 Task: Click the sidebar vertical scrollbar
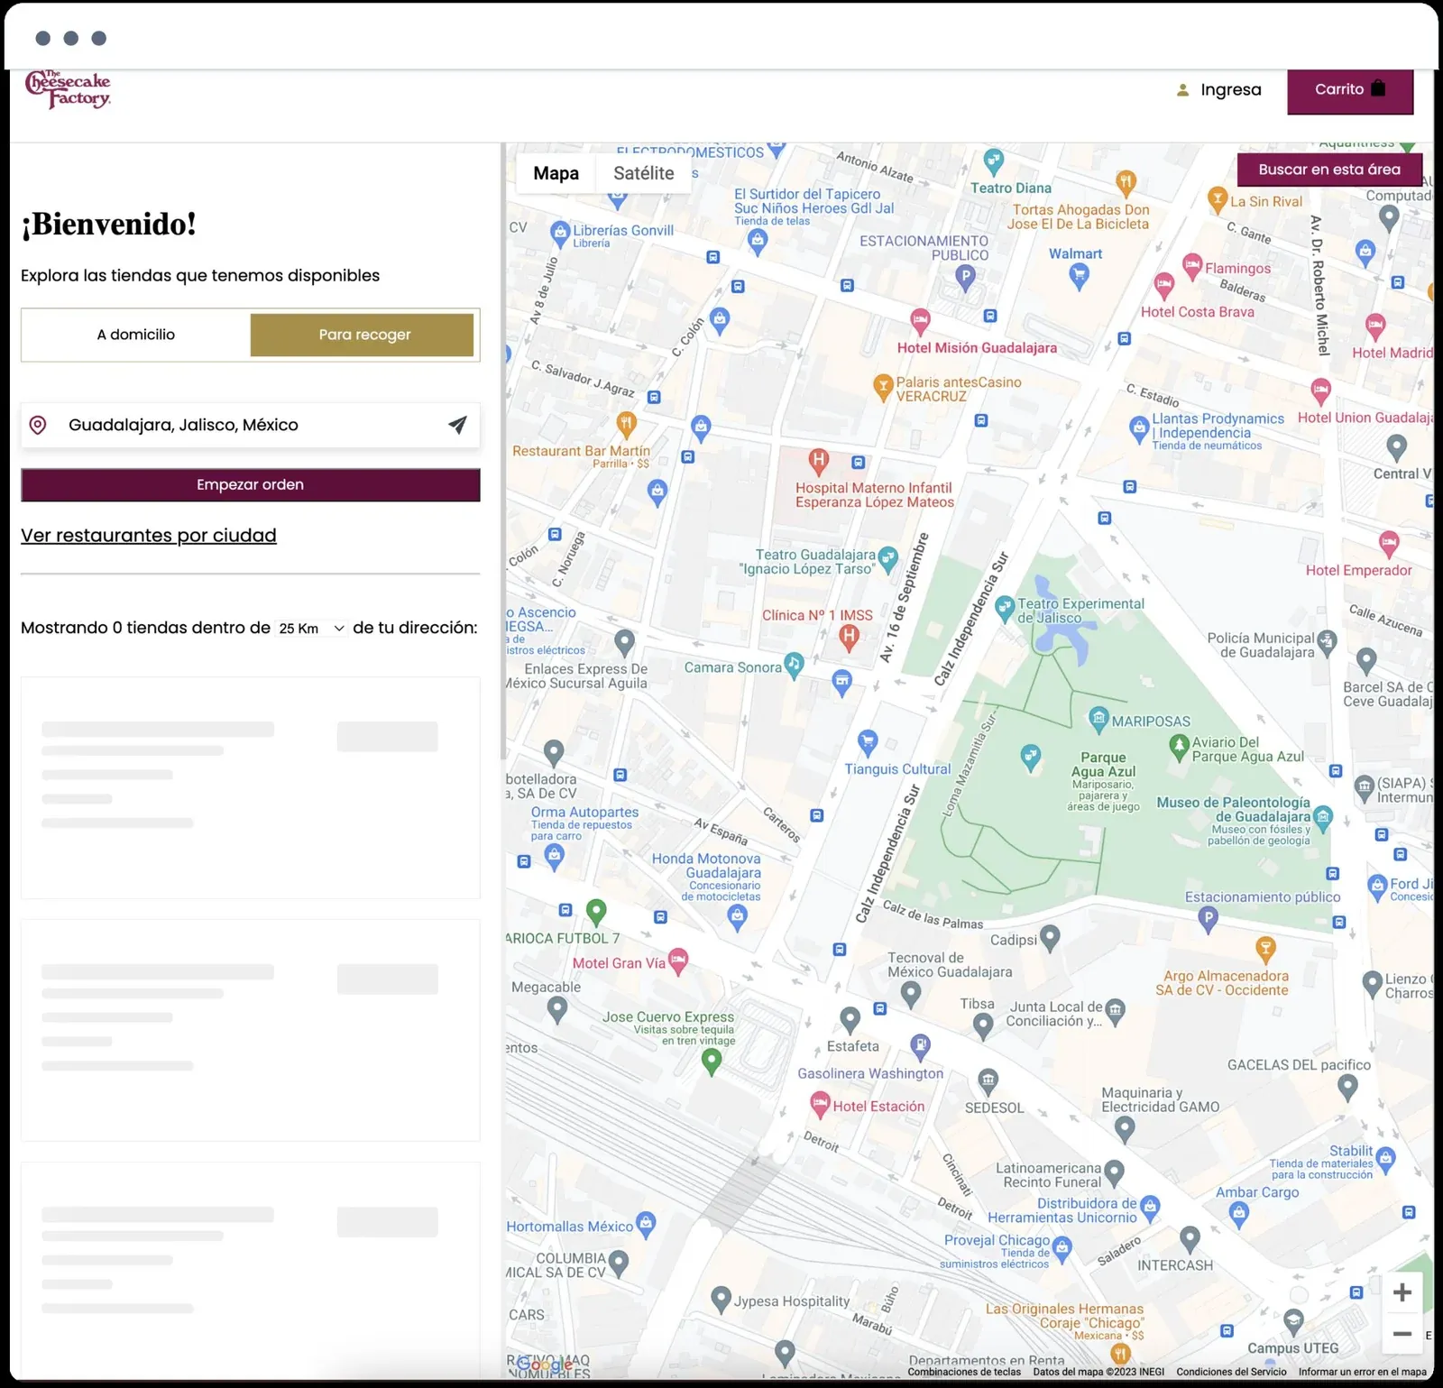pos(503,451)
